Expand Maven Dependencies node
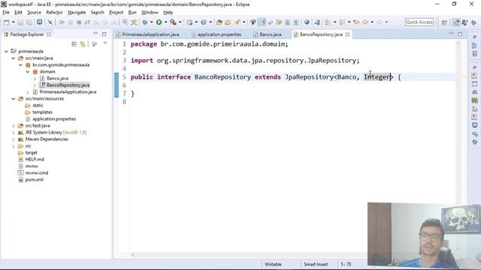Viewport: 481px width, 270px height. [14, 139]
